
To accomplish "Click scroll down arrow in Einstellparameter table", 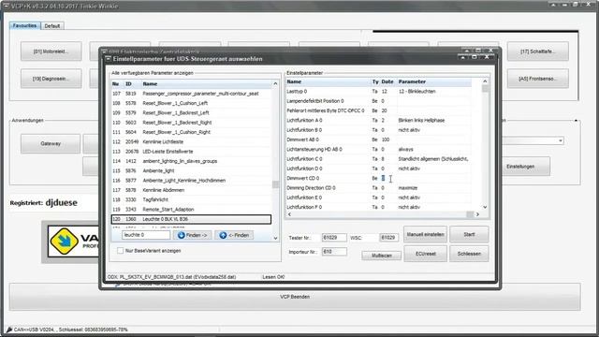I will pos(485,207).
